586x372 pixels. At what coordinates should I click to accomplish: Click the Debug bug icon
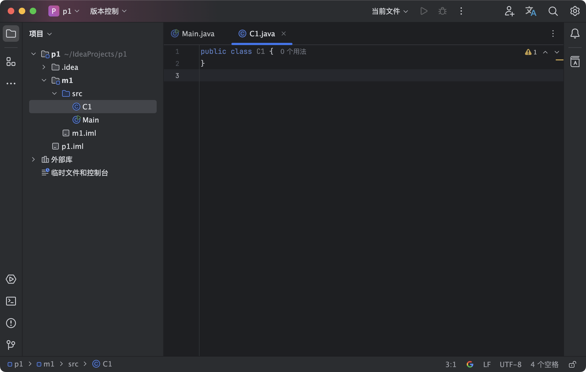(442, 11)
